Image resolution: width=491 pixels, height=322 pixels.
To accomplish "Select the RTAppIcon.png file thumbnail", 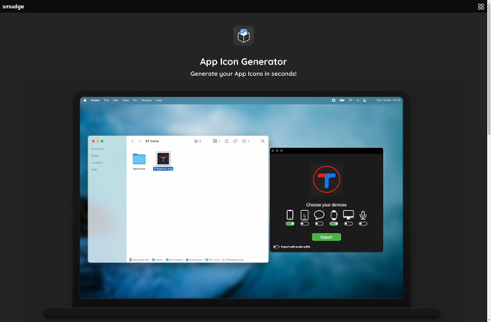I will tap(163, 159).
